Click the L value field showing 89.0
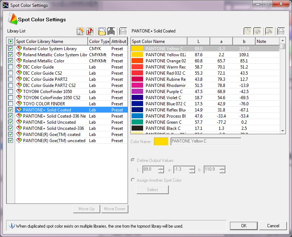The image size is (292, 237). pyautogui.click(x=151, y=170)
